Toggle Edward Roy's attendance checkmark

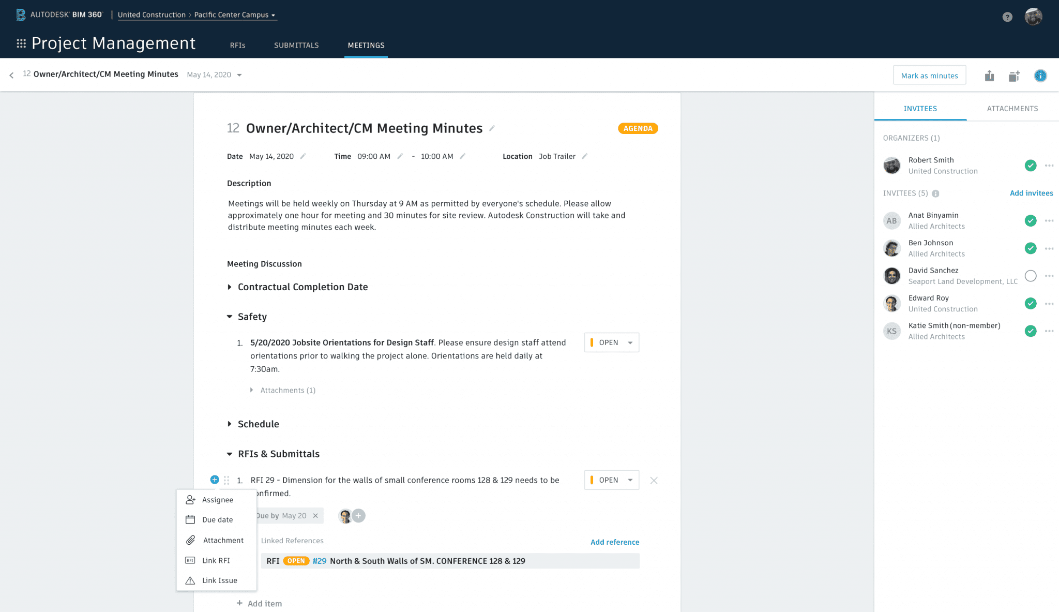[x=1031, y=304]
